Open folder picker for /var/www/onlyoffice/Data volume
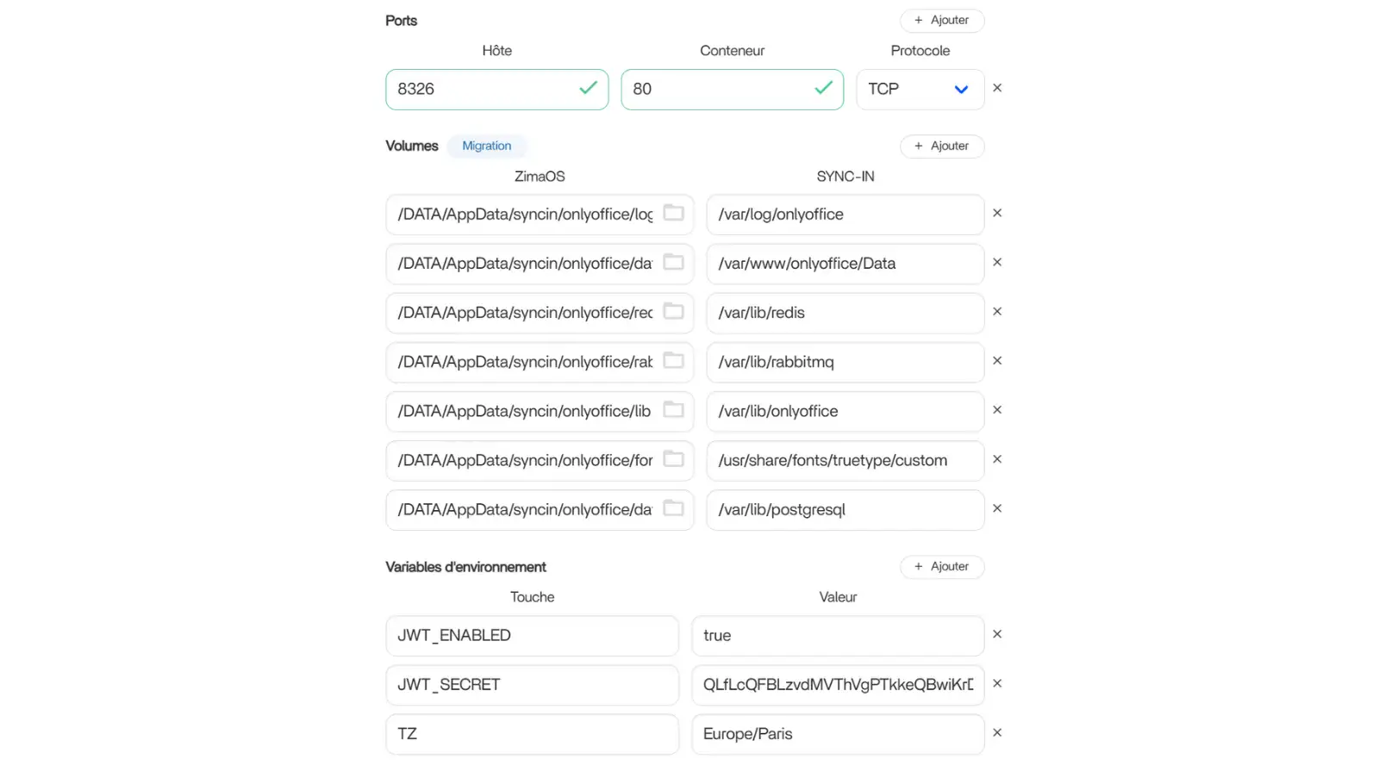Viewport: 1379px width, 772px height. point(673,262)
